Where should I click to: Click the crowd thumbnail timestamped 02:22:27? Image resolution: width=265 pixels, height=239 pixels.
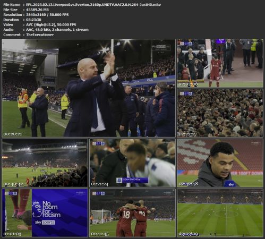point(220,113)
